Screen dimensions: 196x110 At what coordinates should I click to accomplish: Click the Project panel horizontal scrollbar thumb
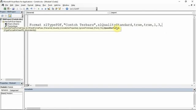tap(13, 79)
